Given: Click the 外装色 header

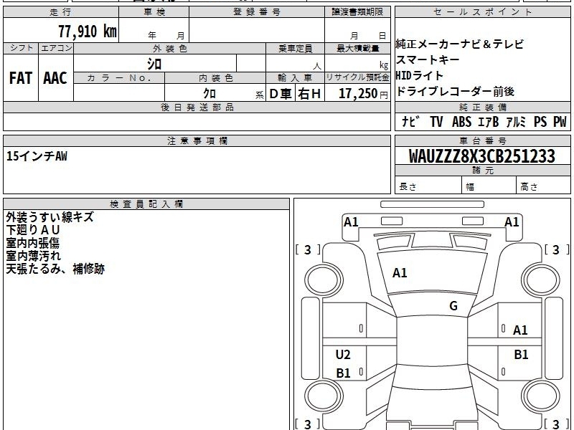Looking at the screenshot, I should pyautogui.click(x=170, y=49).
